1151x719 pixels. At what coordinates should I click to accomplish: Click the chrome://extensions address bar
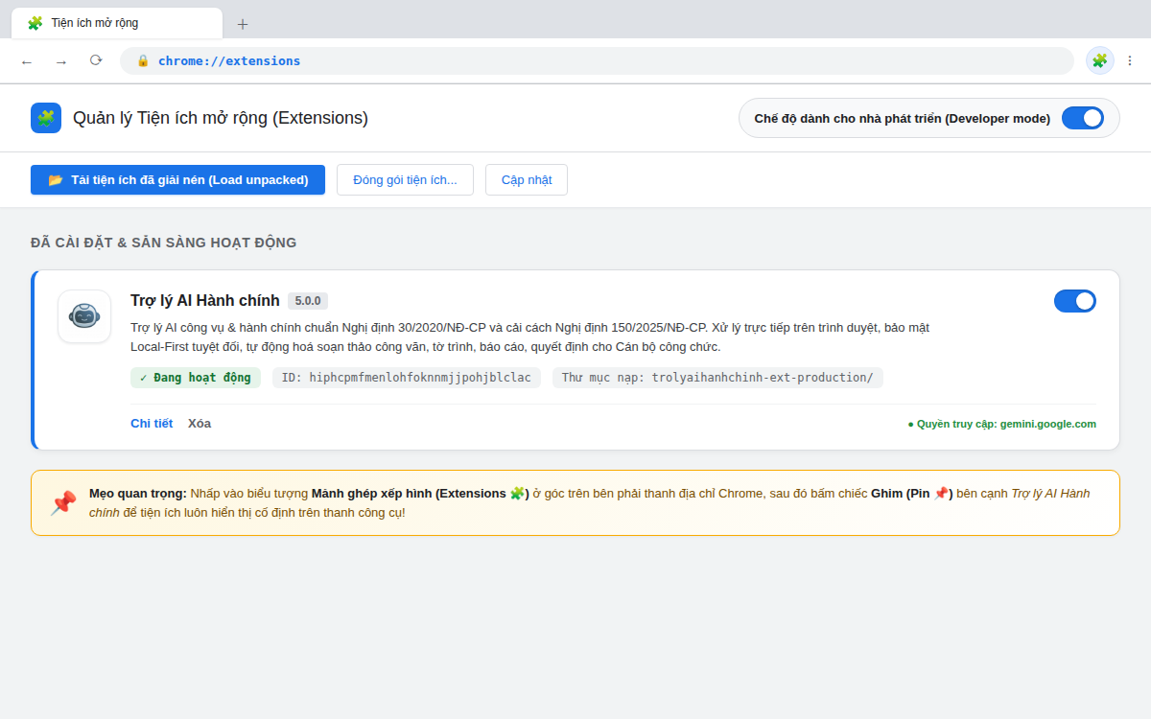coord(597,60)
